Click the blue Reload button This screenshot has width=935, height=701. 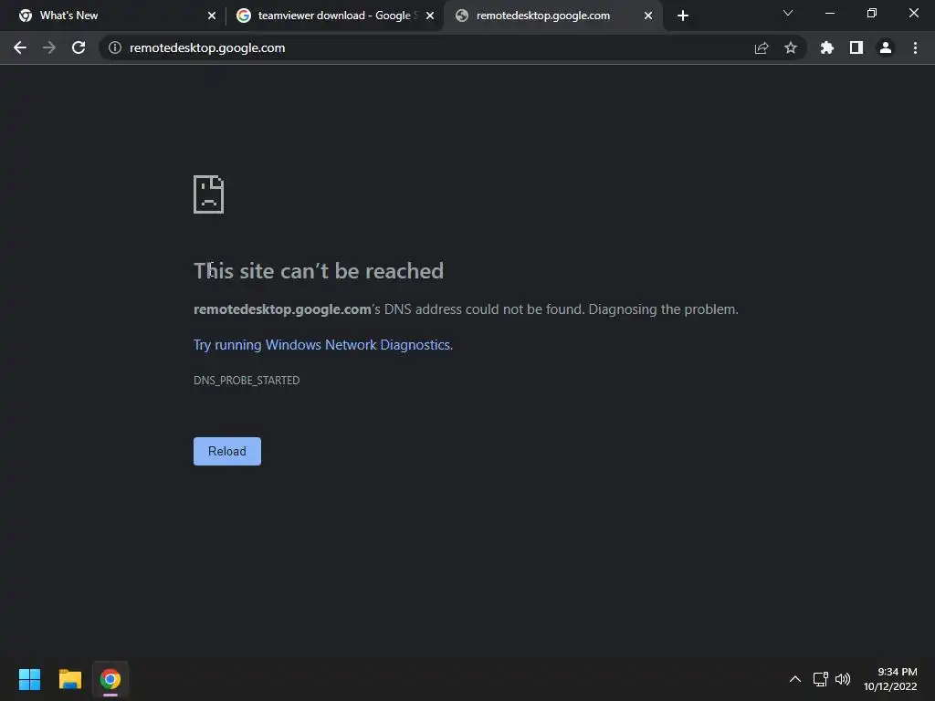point(227,451)
